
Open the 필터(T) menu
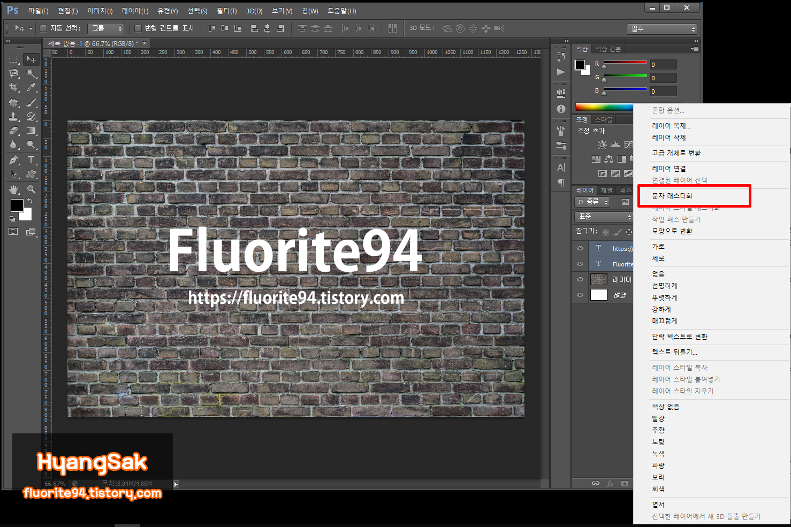226,11
